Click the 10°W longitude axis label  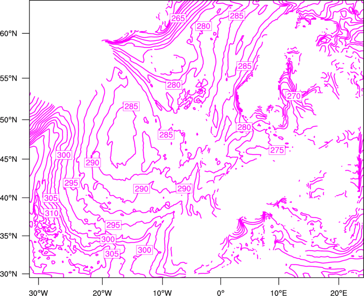(162, 293)
